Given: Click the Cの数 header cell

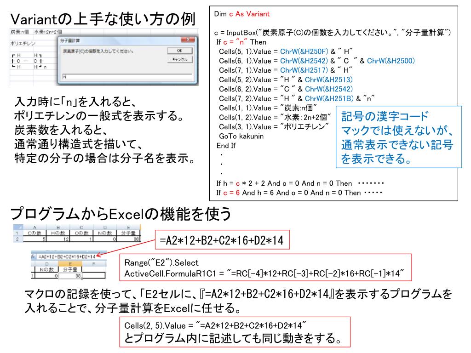Looking at the screenshot, I should click(x=34, y=233).
